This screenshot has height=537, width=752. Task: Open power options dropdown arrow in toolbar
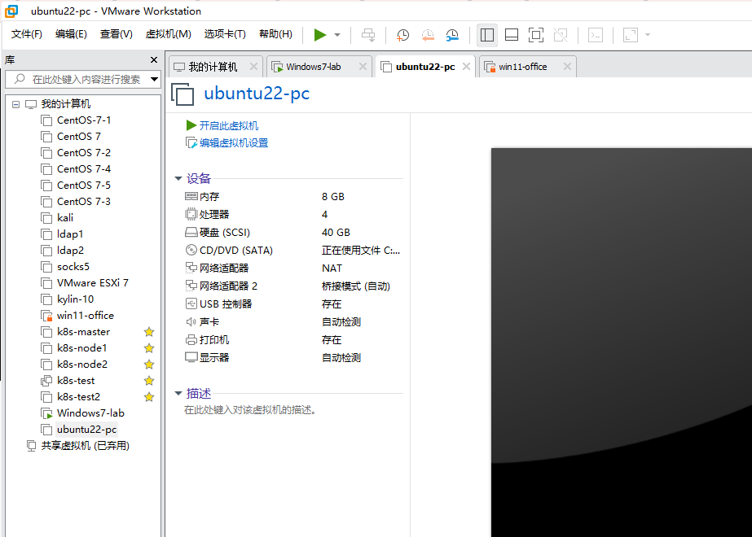(337, 35)
